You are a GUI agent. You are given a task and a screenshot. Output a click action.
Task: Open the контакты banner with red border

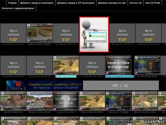coord(94,35)
